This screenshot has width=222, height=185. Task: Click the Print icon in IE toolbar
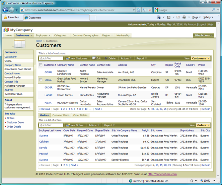(x=184, y=17)
